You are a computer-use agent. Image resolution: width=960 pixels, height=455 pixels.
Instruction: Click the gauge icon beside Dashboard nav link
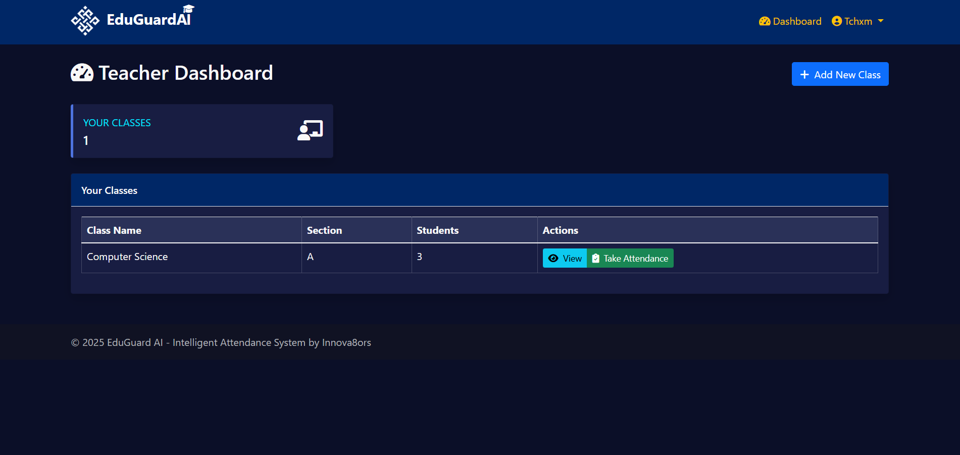765,21
